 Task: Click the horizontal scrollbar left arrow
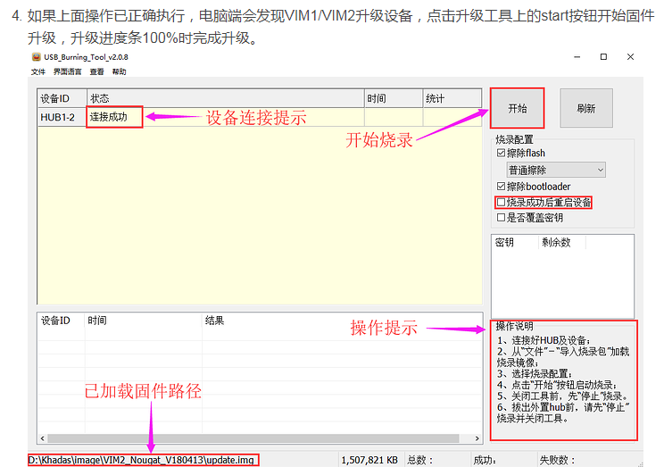pyautogui.click(x=42, y=438)
